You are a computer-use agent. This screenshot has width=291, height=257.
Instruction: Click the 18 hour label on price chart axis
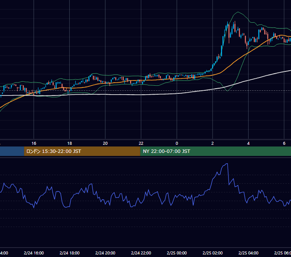(x=69, y=143)
